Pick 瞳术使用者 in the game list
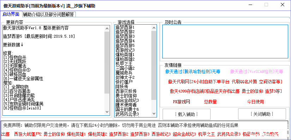Viewport: 291px width, 140px height. pyautogui.click(x=126, y=105)
